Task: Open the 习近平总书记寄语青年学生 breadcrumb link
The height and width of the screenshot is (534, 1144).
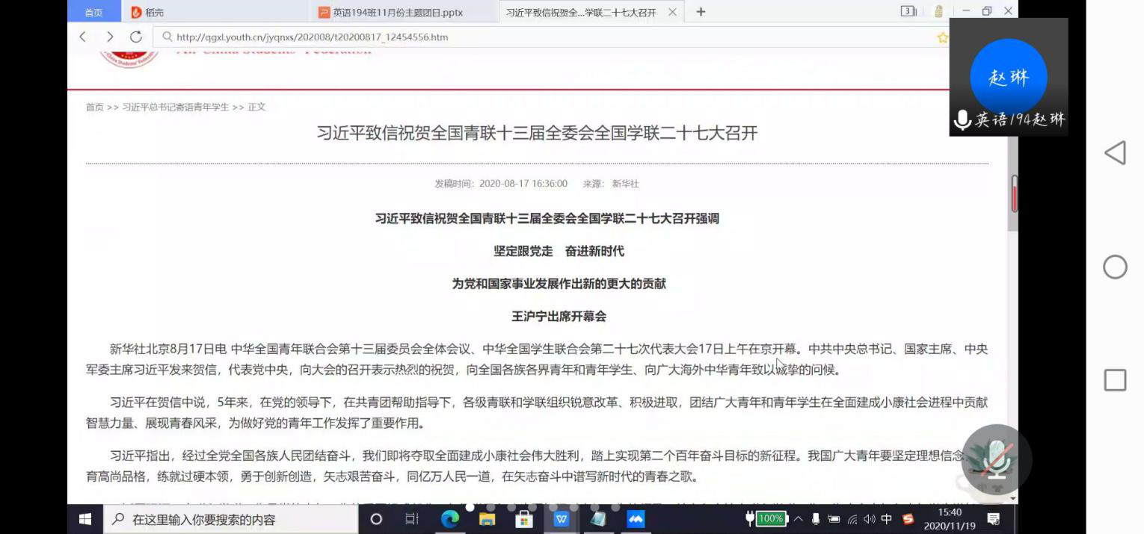Action: tap(176, 107)
